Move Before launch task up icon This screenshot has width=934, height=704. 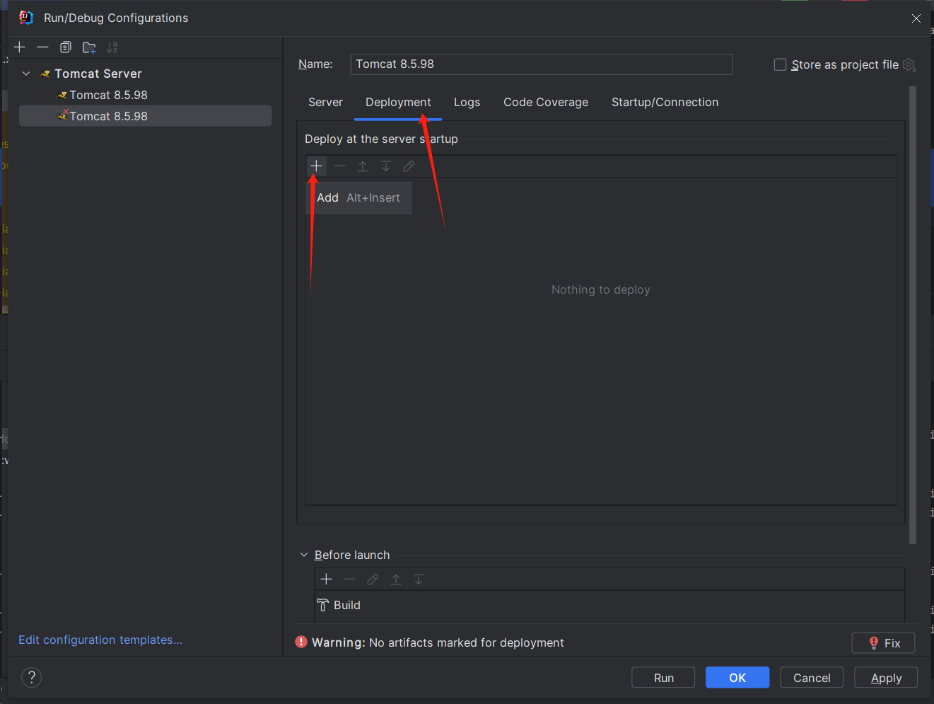(396, 579)
